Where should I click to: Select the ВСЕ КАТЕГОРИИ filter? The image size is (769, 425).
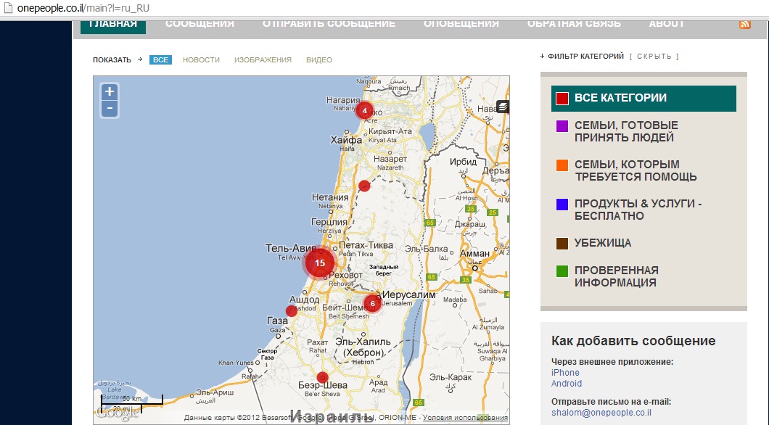(620, 98)
